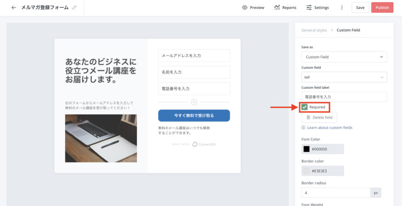Open the three-dot more options menu
Image resolution: width=402 pixels, height=206 pixels.
point(342,8)
